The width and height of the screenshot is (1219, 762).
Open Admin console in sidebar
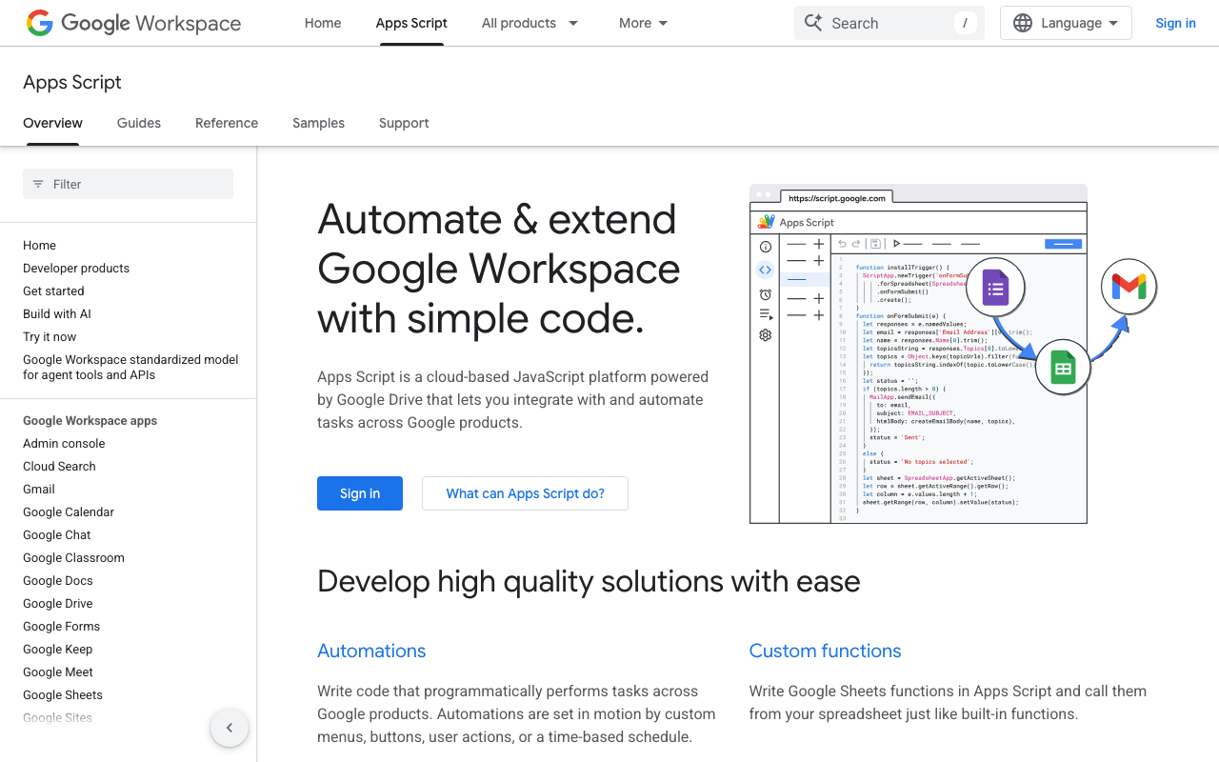64,444
